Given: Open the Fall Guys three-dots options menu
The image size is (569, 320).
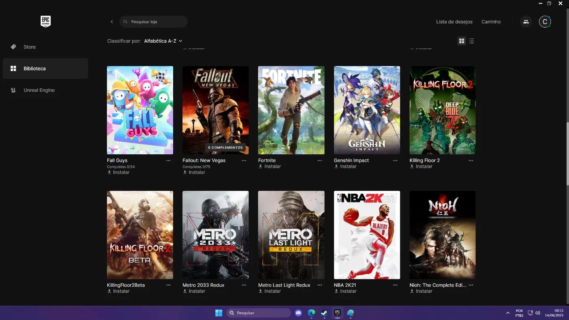Looking at the screenshot, I should pyautogui.click(x=168, y=160).
